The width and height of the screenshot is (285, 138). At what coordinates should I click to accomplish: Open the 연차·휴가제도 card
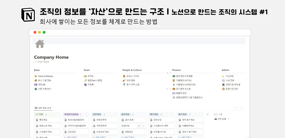pos(190,120)
